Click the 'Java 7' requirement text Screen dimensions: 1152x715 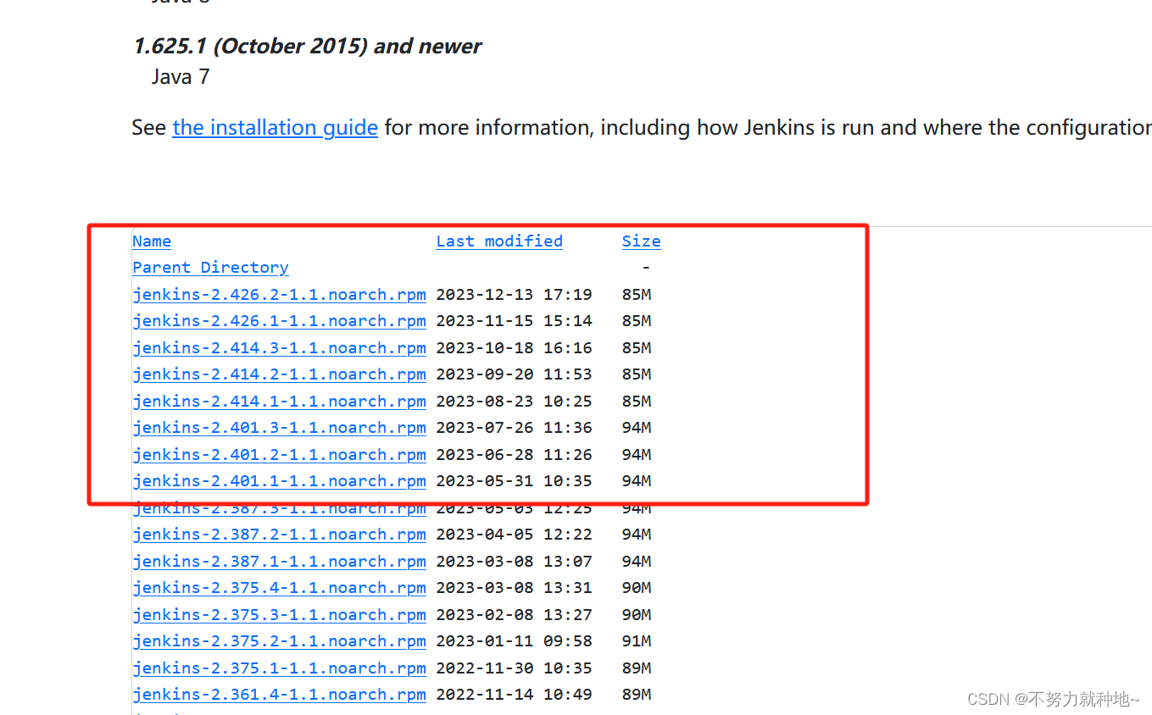(x=181, y=77)
